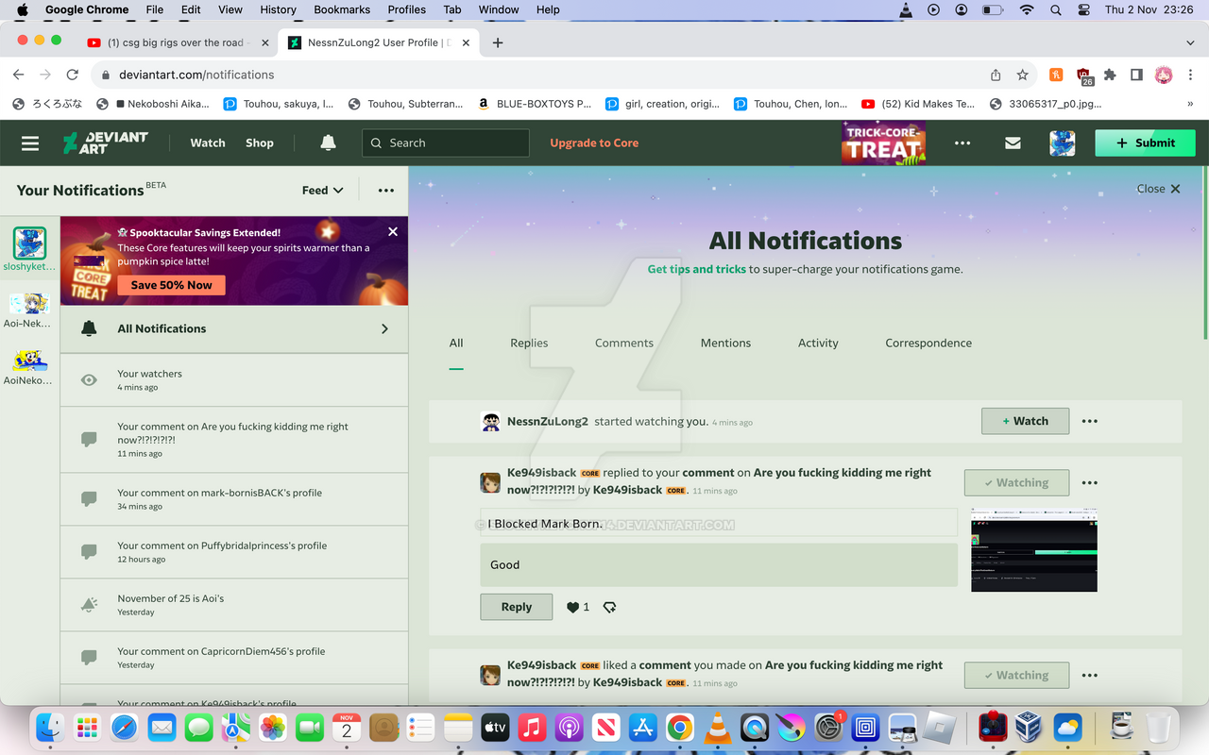Open Chrome's extensions puzzle icon
1209x755 pixels.
1110,75
